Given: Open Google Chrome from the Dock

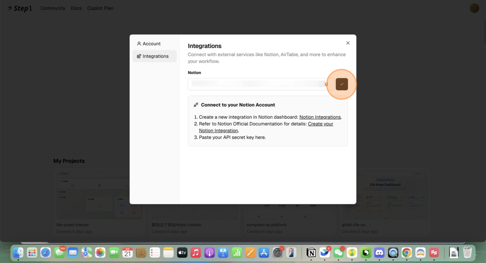Looking at the screenshot, I should click(406, 253).
